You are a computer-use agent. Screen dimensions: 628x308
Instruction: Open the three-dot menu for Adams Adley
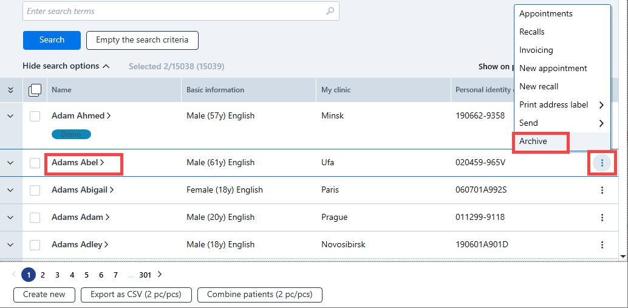(x=602, y=245)
